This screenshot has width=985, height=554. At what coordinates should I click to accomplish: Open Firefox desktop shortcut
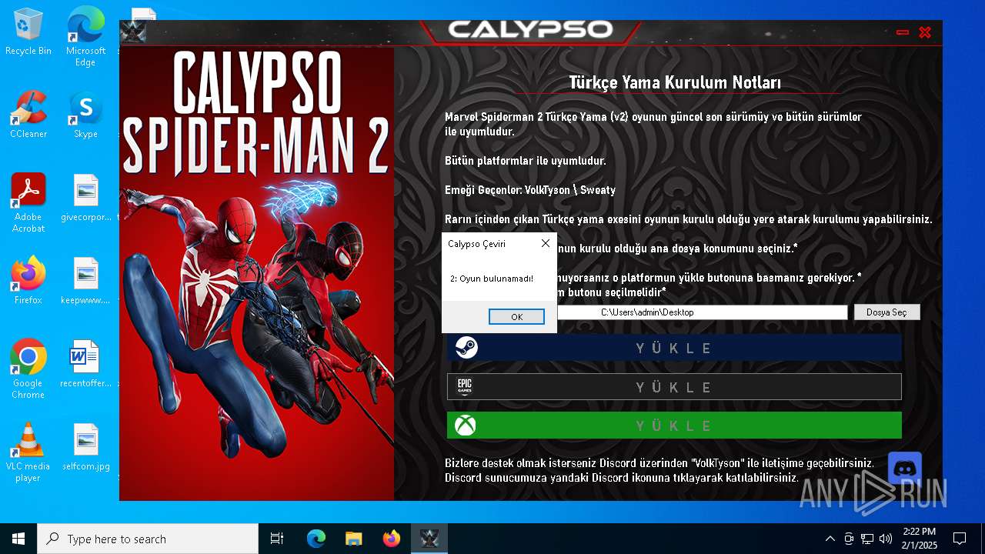(x=28, y=281)
